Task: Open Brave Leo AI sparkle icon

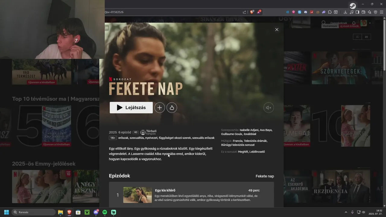Action: (369, 12)
